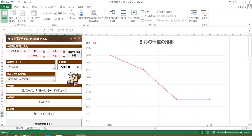252x136 pixels.
Task: Click the Save icon in quick access toolbar
Action: (8, 2)
